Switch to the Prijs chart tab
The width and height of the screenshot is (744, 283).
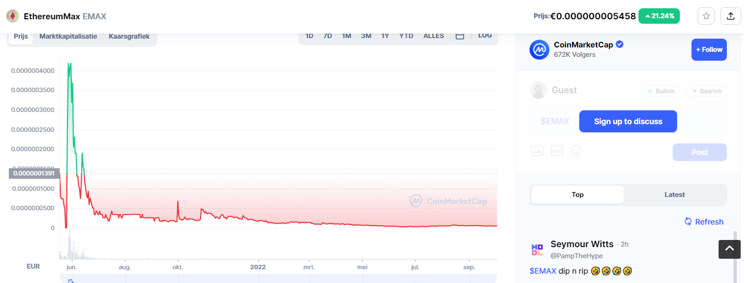tap(21, 36)
